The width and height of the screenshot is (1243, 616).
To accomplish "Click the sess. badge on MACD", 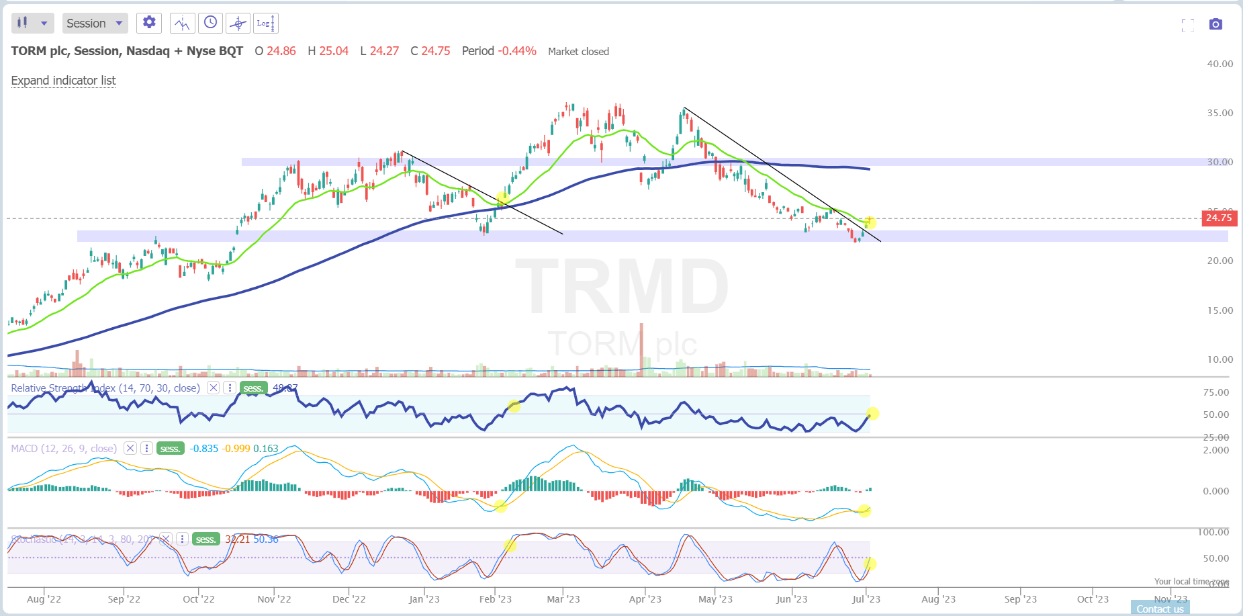I will (171, 449).
